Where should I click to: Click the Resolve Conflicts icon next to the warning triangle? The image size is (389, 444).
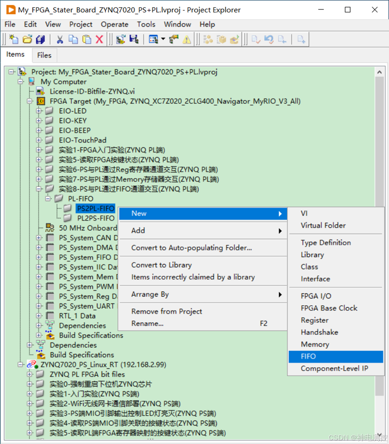174,39
